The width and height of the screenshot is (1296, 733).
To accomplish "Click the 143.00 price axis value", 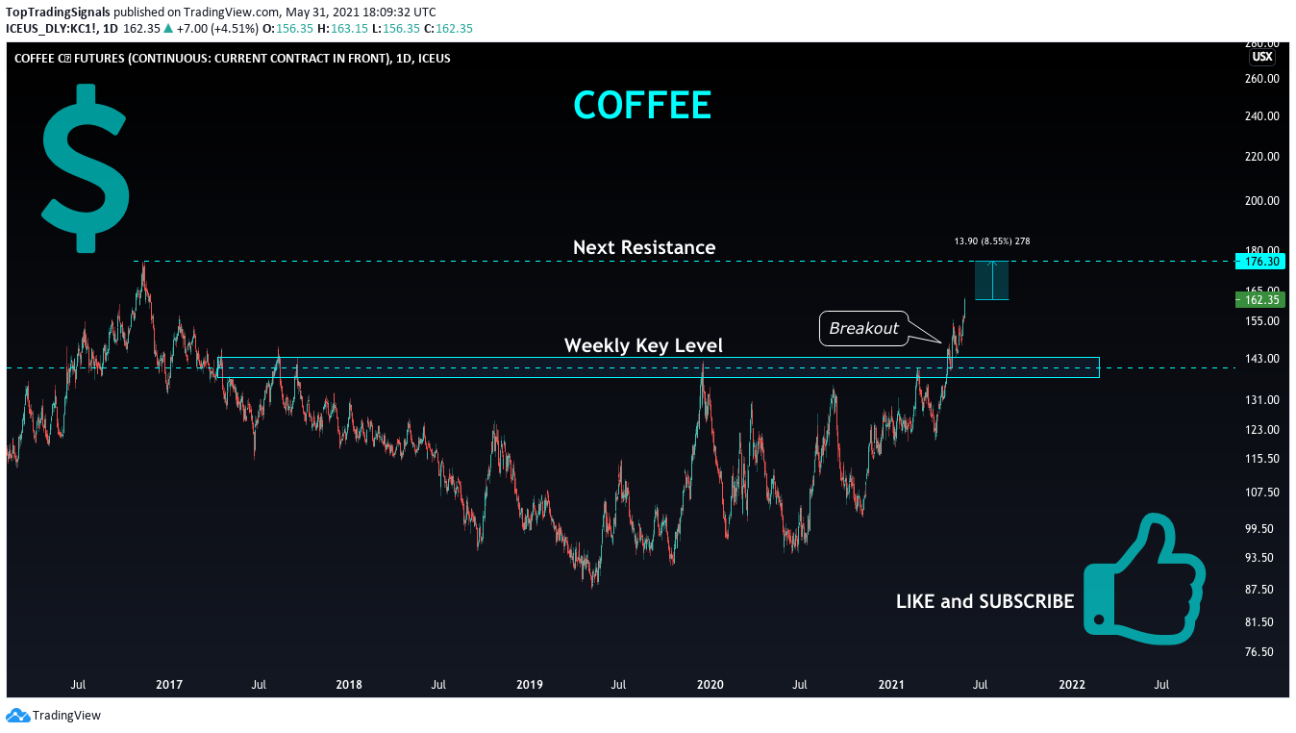I will tap(1263, 359).
